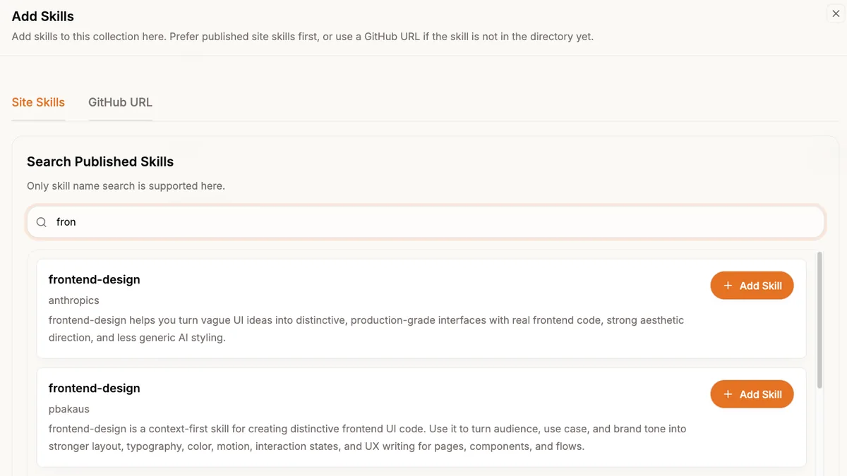This screenshot has width=847, height=476.
Task: Select the frontend-design title by anthropics
Action: coord(94,280)
